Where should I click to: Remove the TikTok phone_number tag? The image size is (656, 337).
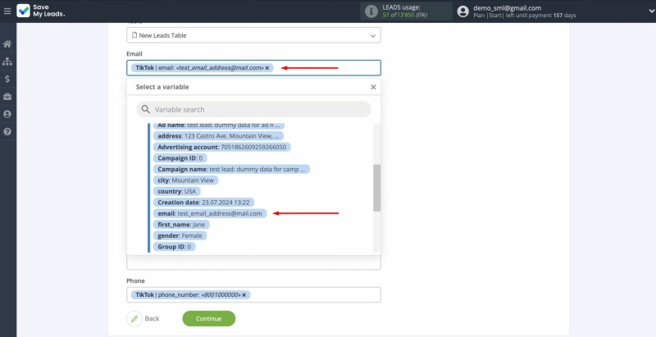tap(244, 294)
